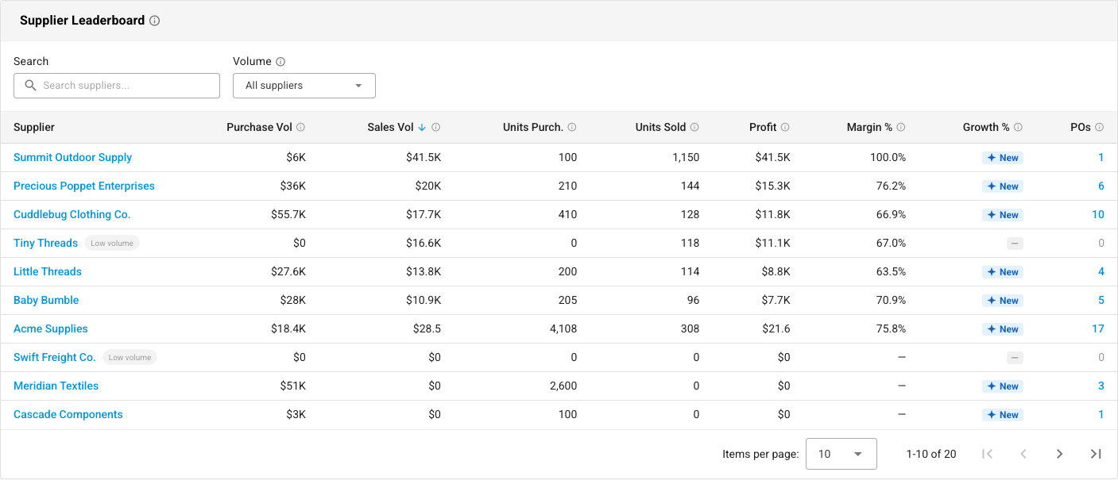Click New growth badge for Cascade Components
Screen dimensions: 1118x480
(1003, 415)
